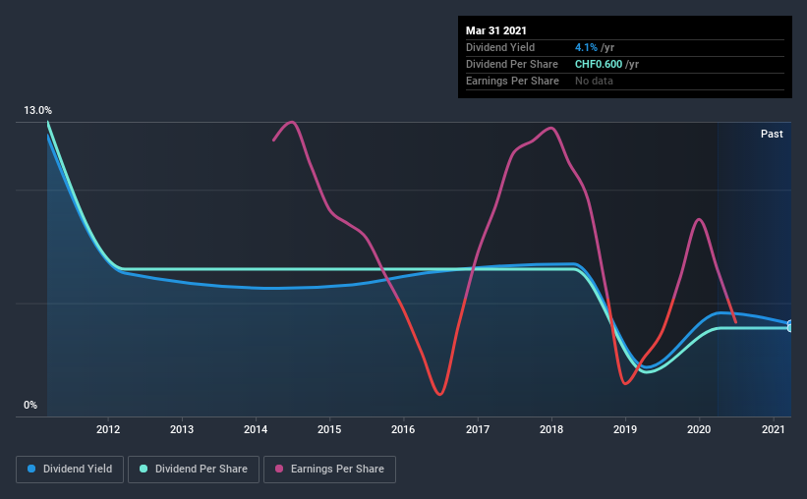Click the Earnings Per Share 2016 trough
Screen dimensions: 807x499
[x=439, y=394]
